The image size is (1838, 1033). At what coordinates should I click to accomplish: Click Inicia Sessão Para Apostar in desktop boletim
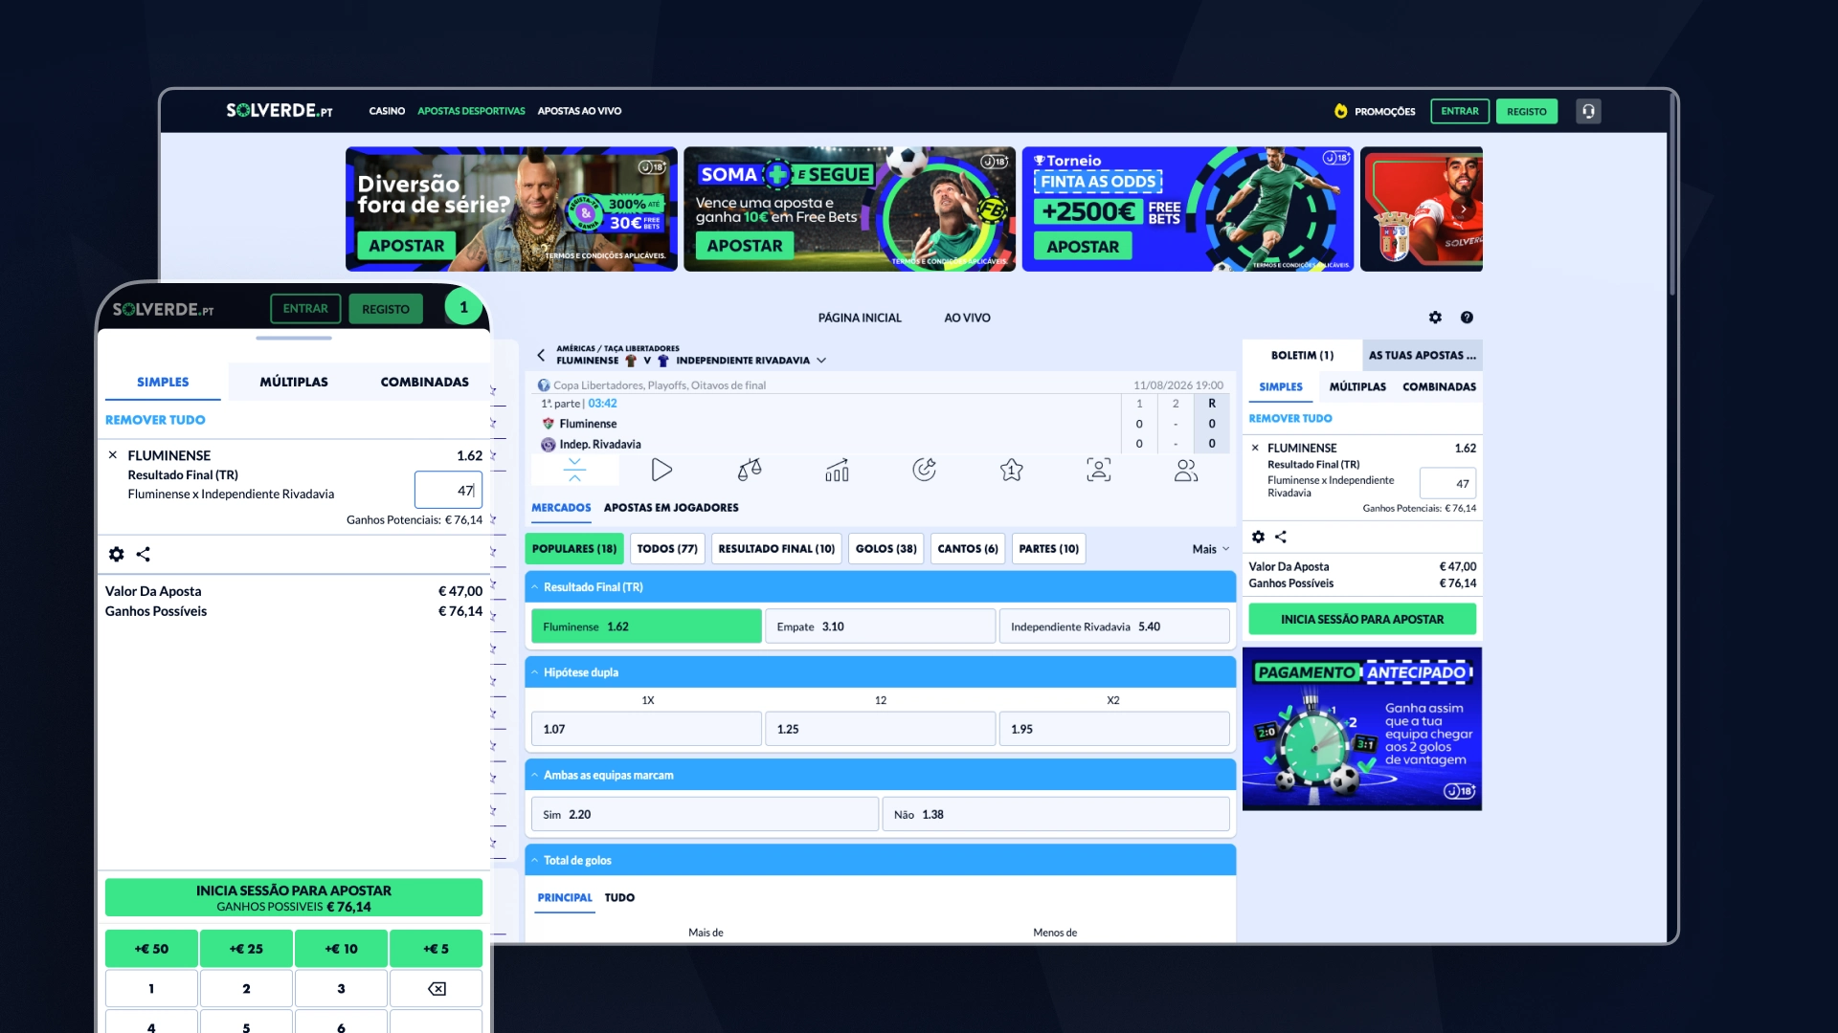pos(1362,619)
